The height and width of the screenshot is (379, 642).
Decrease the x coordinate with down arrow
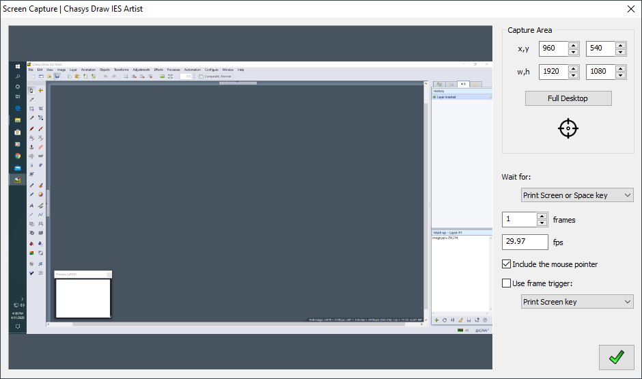573,52
